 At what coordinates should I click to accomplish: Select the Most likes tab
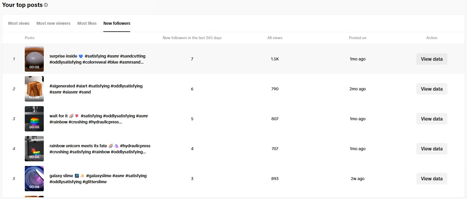click(87, 23)
